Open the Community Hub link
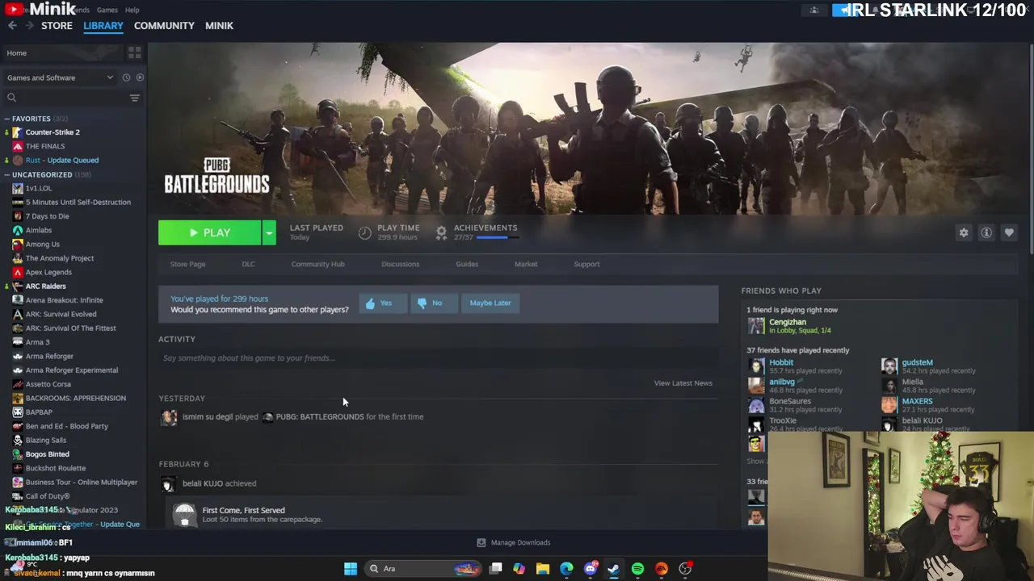 tap(317, 264)
